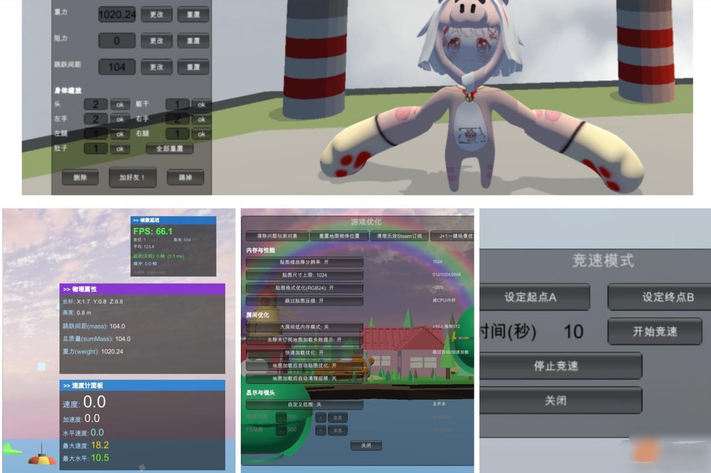Click 清理无效Steam订阅 button

pyautogui.click(x=399, y=236)
